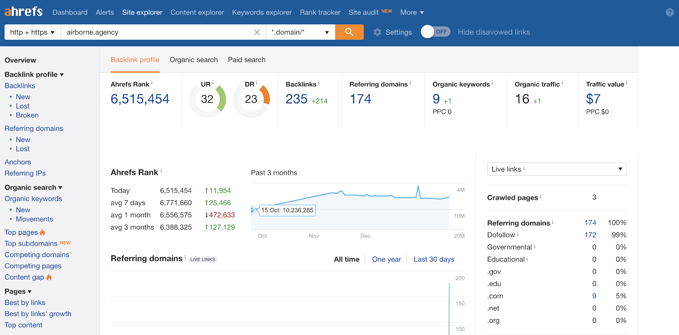Open the Live links dropdown
The image size is (679, 335).
[557, 169]
